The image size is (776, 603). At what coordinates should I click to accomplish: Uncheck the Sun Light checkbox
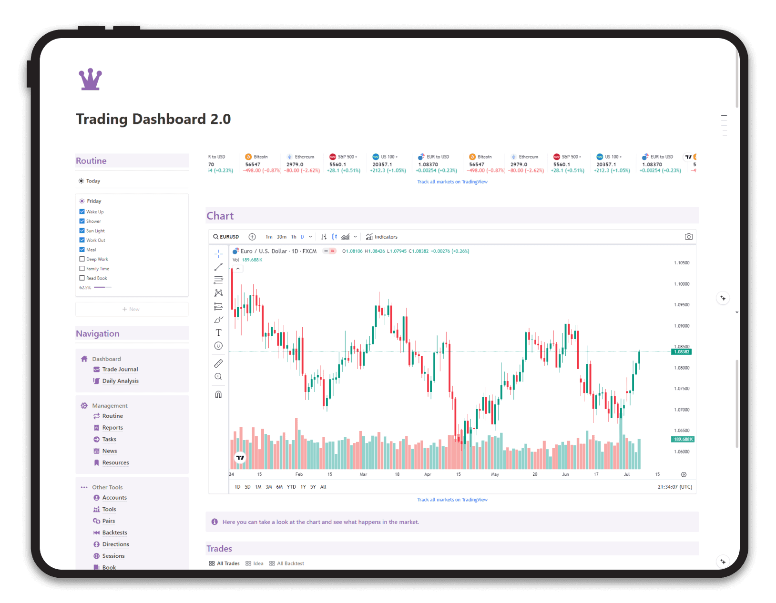82,231
